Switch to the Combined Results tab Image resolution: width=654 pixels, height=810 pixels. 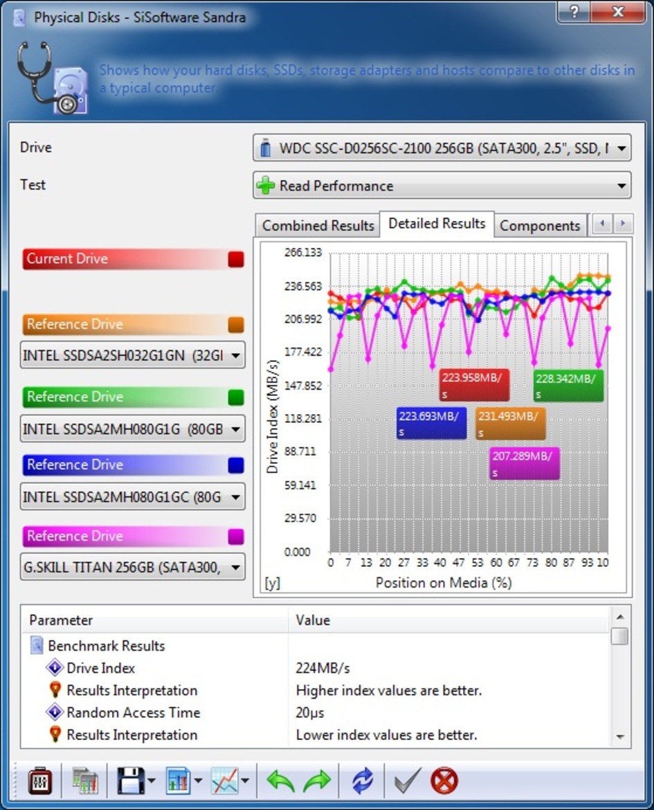318,226
